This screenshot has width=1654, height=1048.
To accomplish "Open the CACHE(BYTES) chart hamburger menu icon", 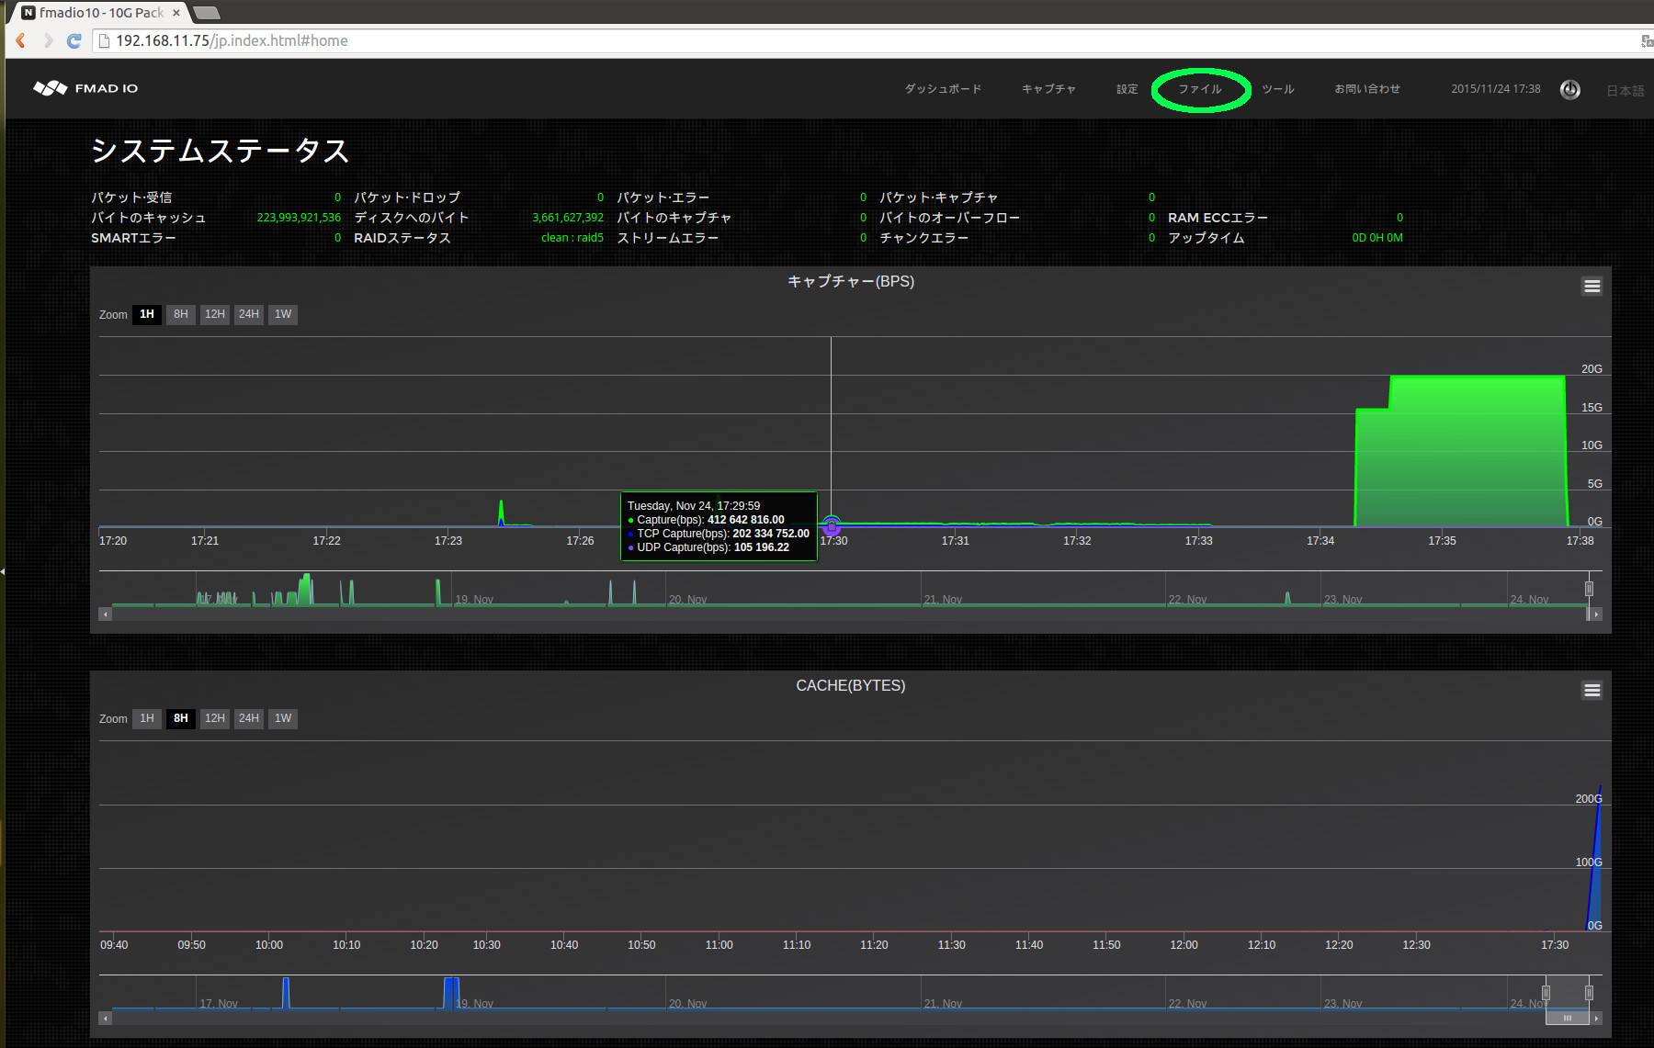I will (1592, 689).
